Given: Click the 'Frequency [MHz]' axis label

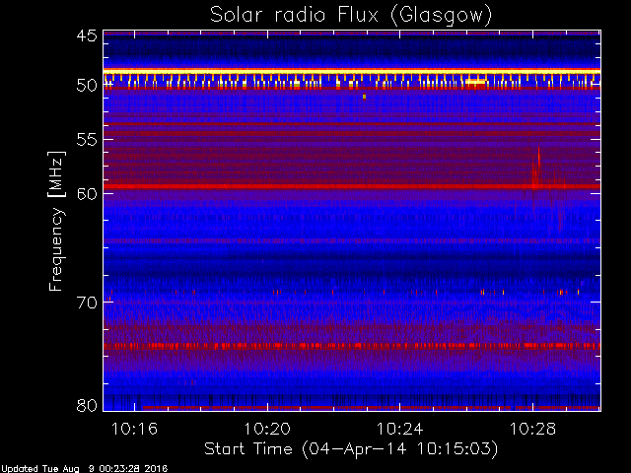Looking at the screenshot, I should click(x=57, y=219).
